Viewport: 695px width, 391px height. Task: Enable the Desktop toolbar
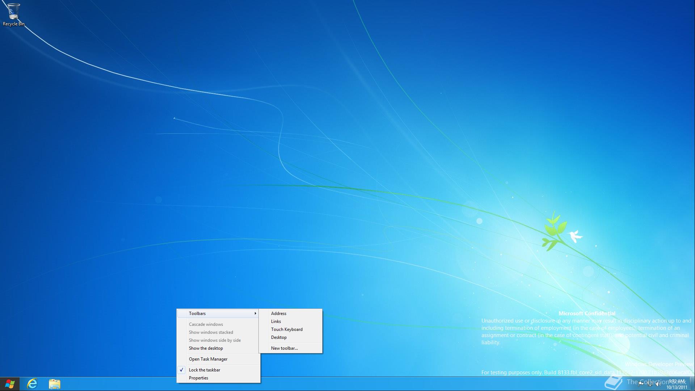click(291, 337)
